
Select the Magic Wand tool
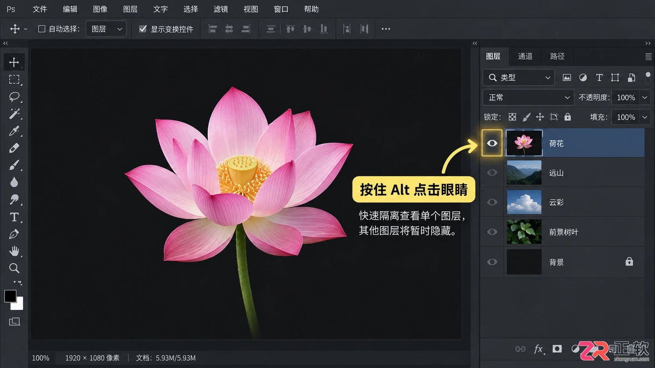(x=14, y=114)
